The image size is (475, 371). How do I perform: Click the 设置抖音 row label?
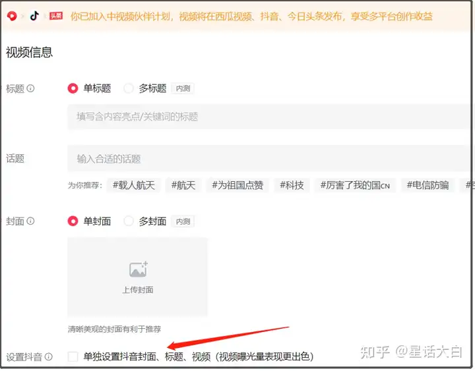tap(24, 357)
